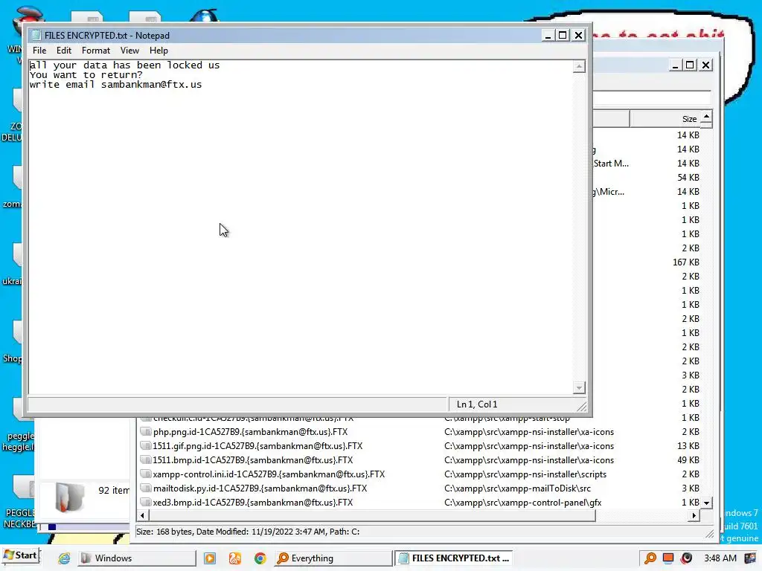This screenshot has width=762, height=571.
Task: Click the Notepad window resize grip
Action: click(x=581, y=406)
